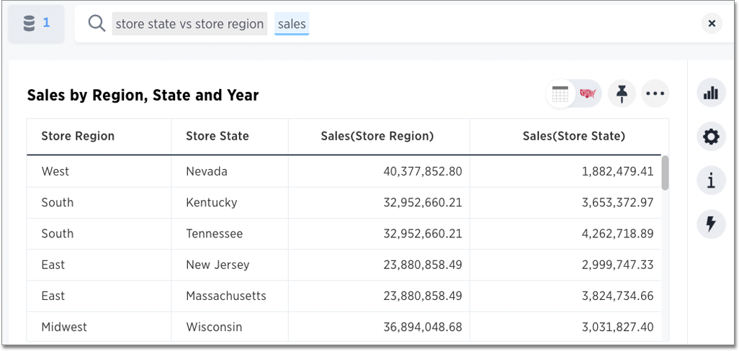Sort by Store Region column header
This screenshot has width=739, height=351.
click(x=78, y=136)
